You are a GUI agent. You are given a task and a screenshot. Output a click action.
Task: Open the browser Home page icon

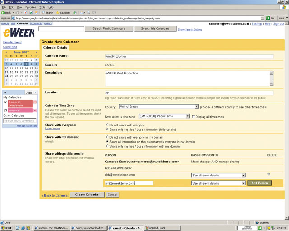[37, 13]
